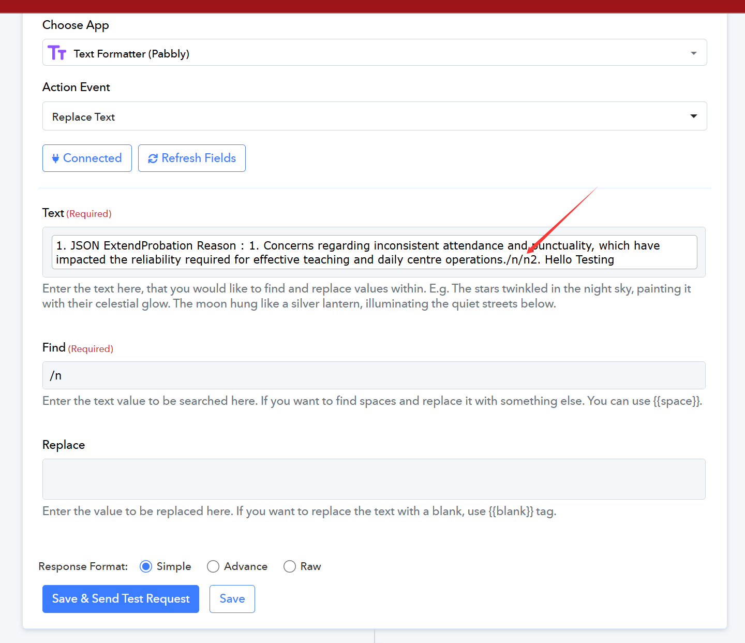This screenshot has width=745, height=643.
Task: Click the Simple label text
Action: click(174, 566)
